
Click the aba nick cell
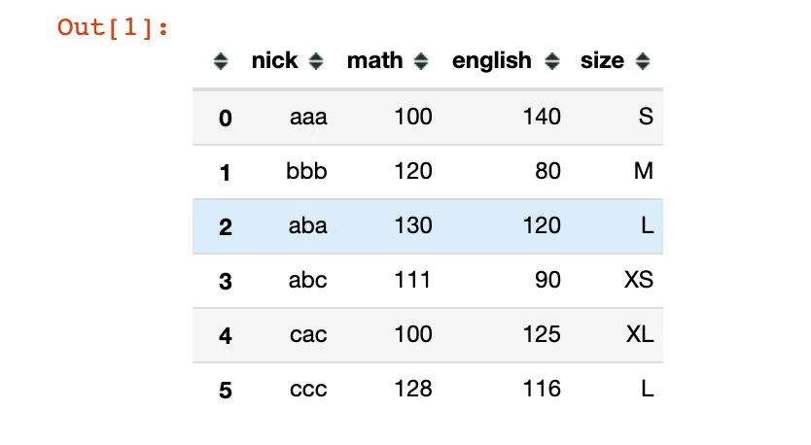click(307, 225)
